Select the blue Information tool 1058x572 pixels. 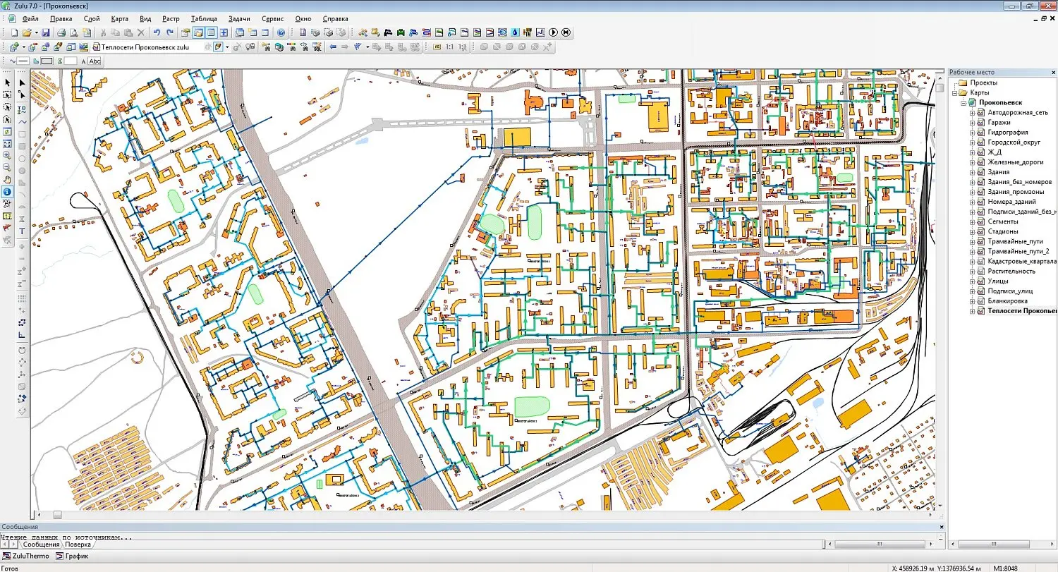pos(7,191)
